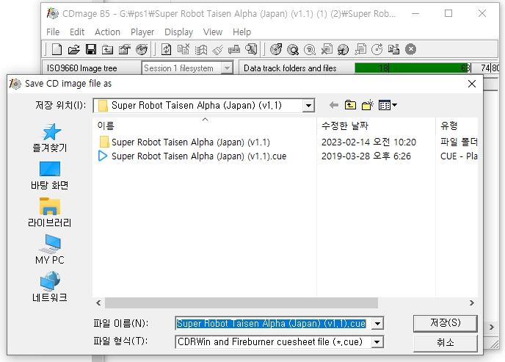Viewport: 505px width, 362px height.
Task: Open the Edit menu
Action: (77, 32)
